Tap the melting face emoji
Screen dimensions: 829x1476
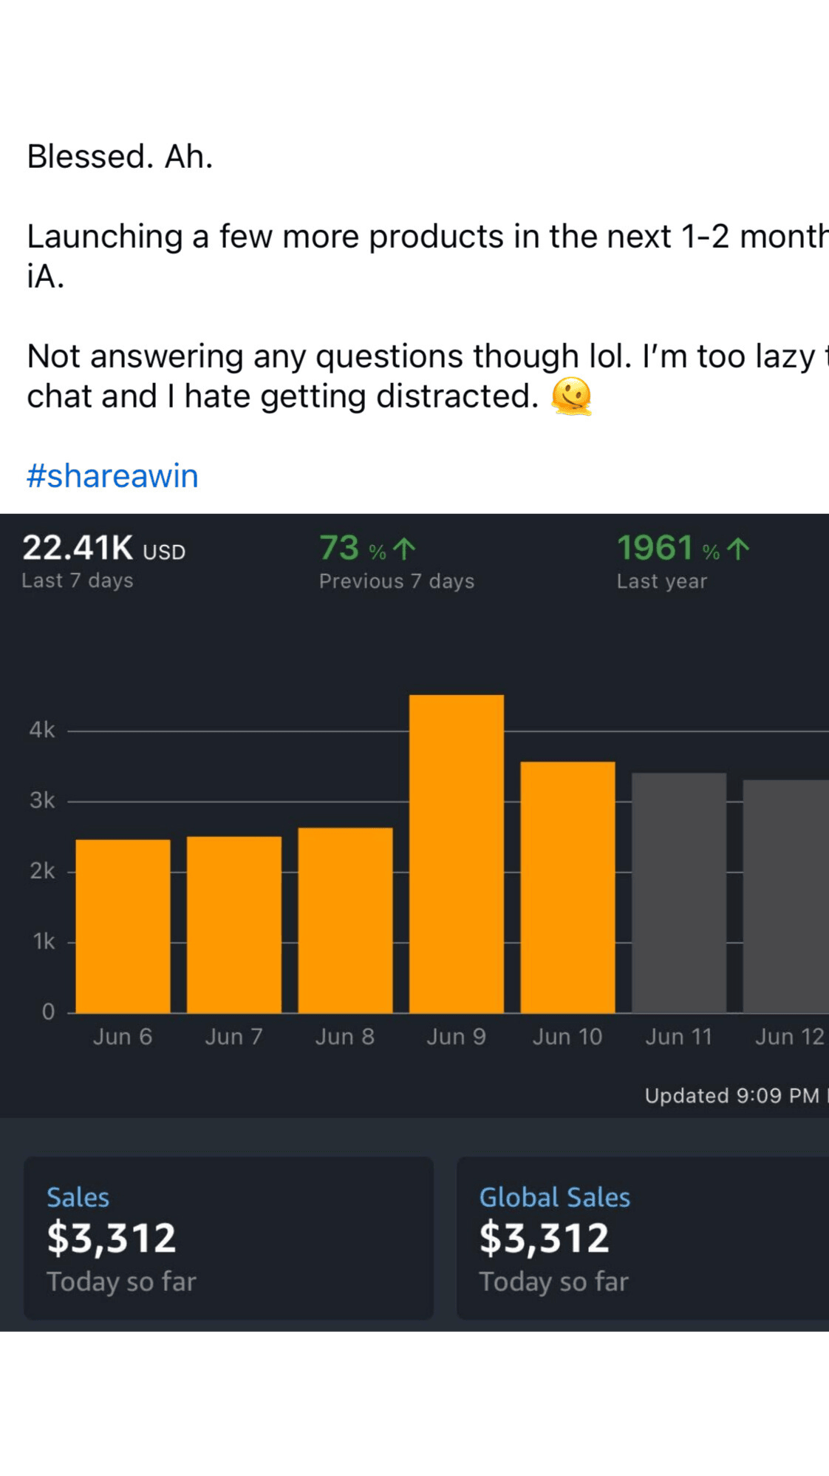pyautogui.click(x=571, y=396)
